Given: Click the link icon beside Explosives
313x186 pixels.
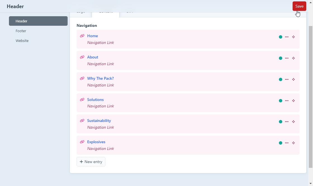Looking at the screenshot, I should pyautogui.click(x=82, y=142).
